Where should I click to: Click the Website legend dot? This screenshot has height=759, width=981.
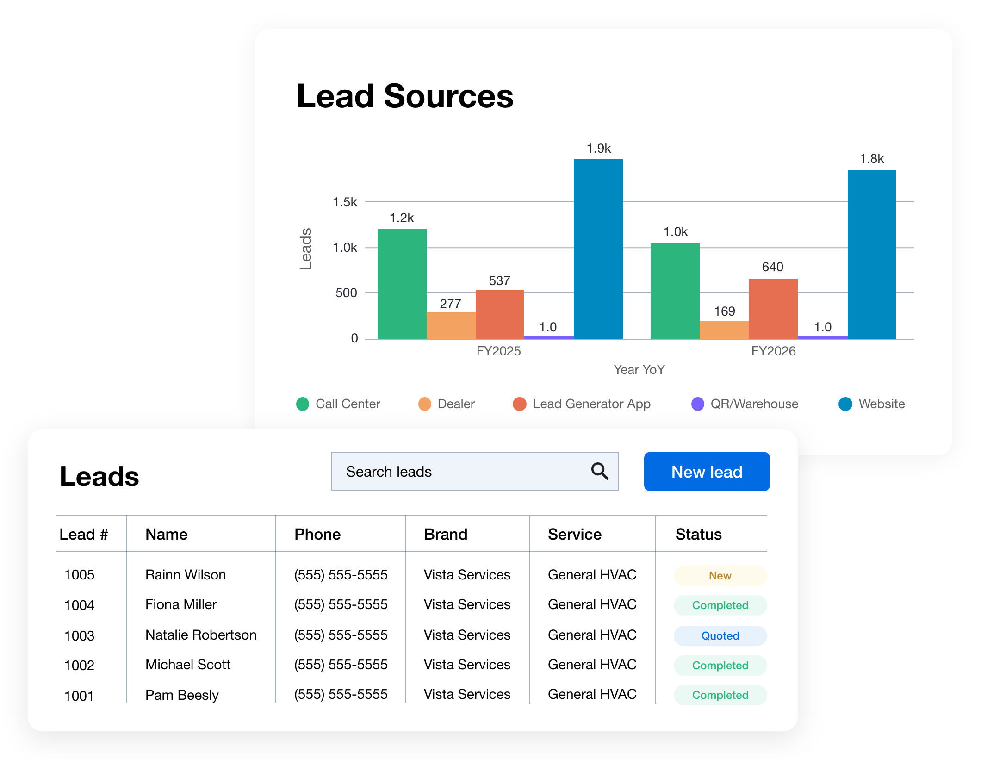click(845, 404)
